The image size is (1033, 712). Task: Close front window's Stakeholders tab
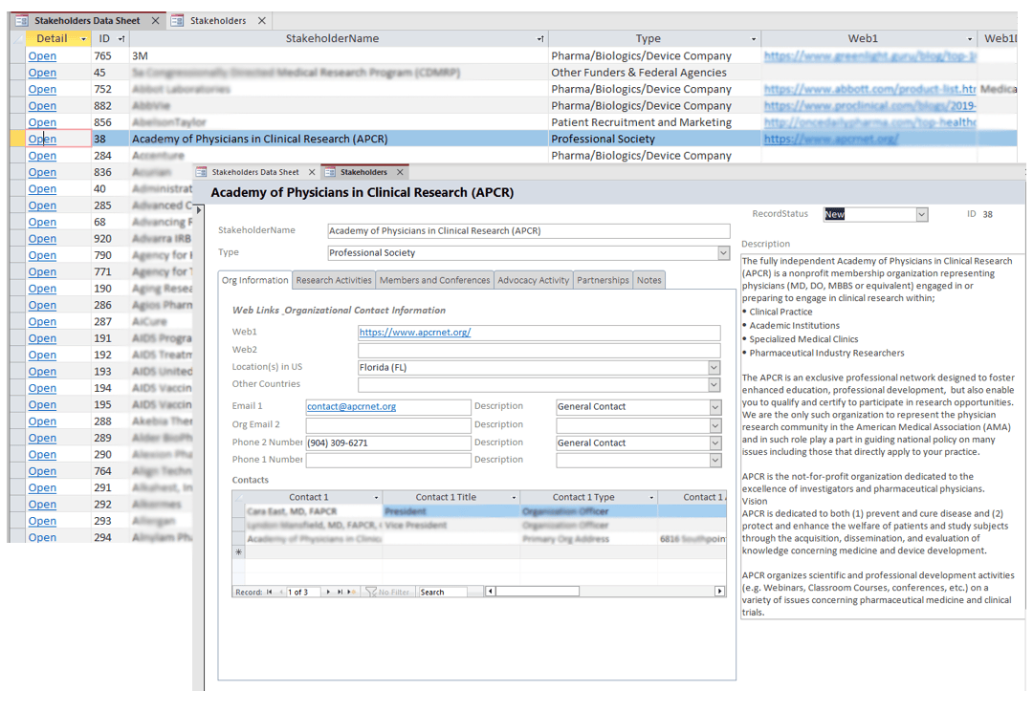tap(400, 172)
